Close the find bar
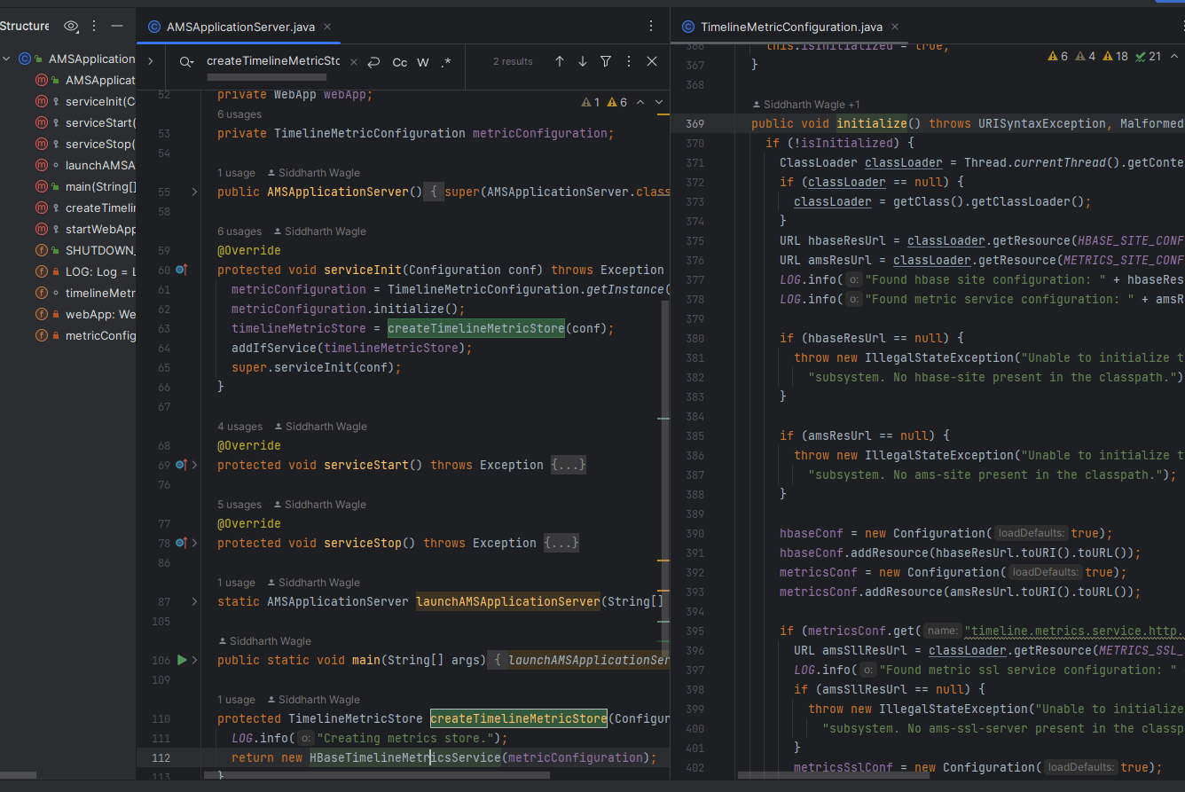 click(652, 61)
